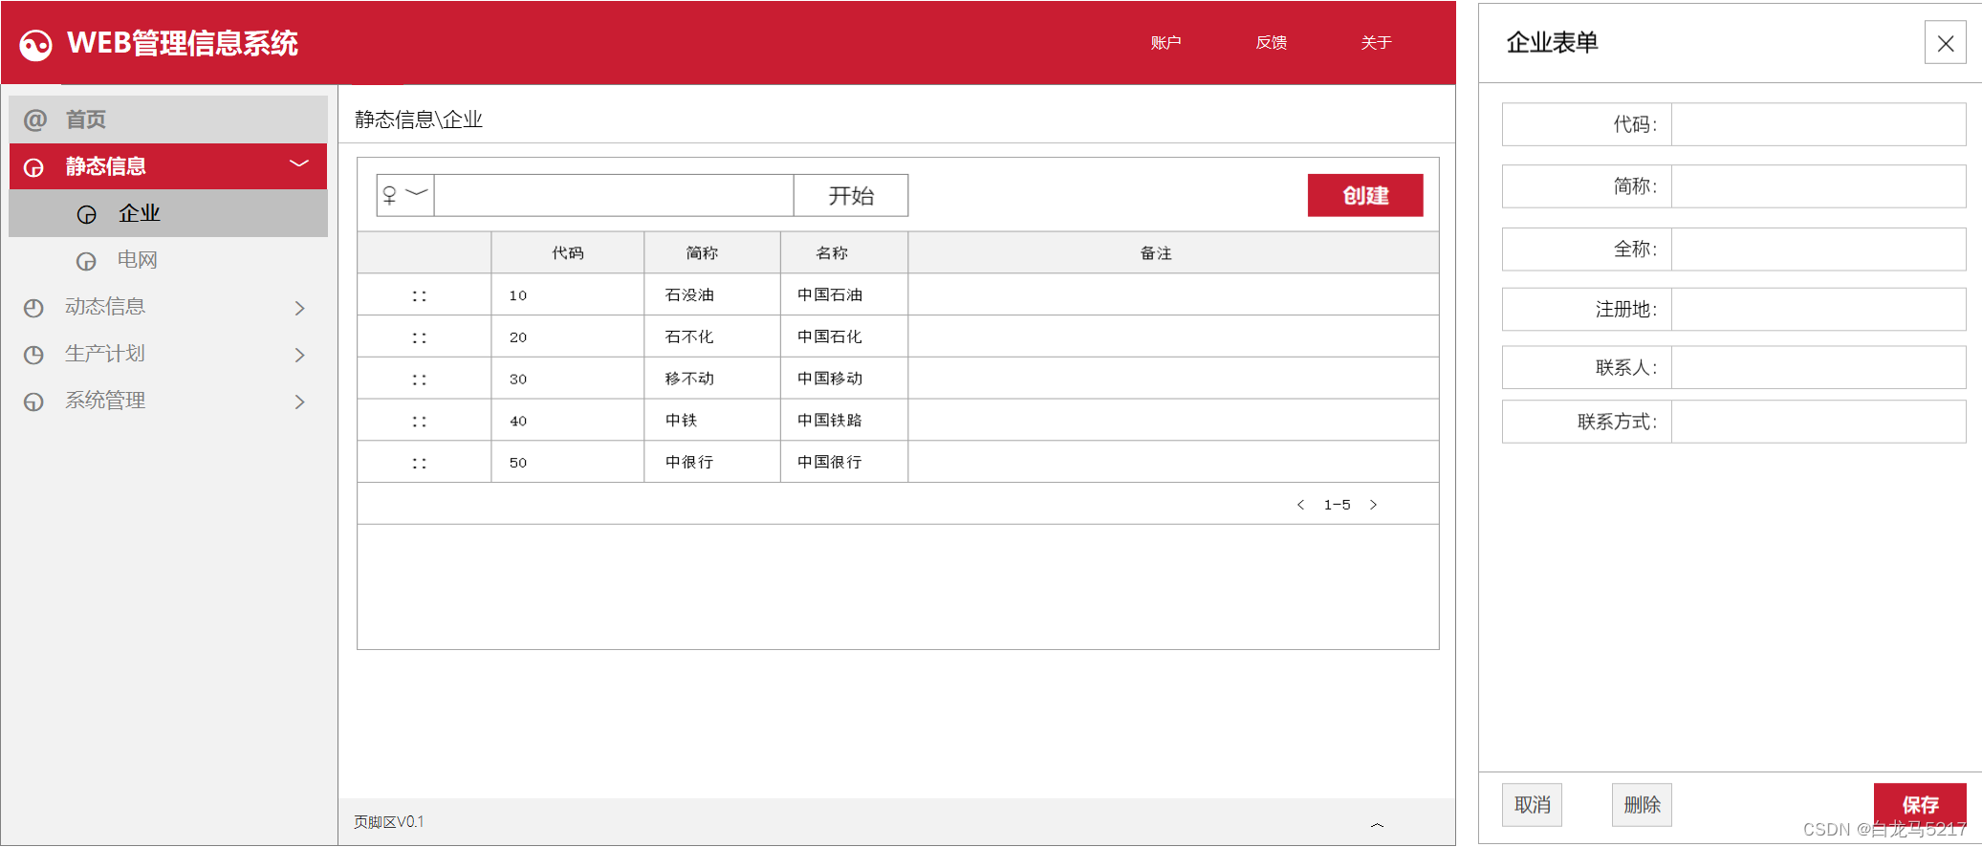Click the drag handle of row 40
1982x847 pixels.
click(419, 422)
